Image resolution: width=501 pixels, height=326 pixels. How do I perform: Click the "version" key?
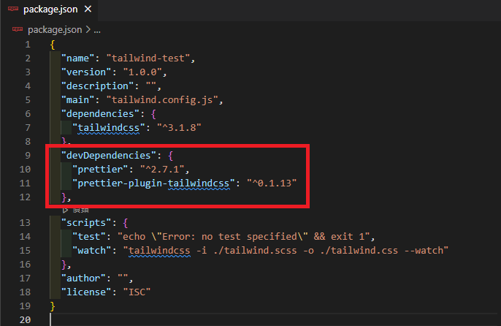(86, 72)
